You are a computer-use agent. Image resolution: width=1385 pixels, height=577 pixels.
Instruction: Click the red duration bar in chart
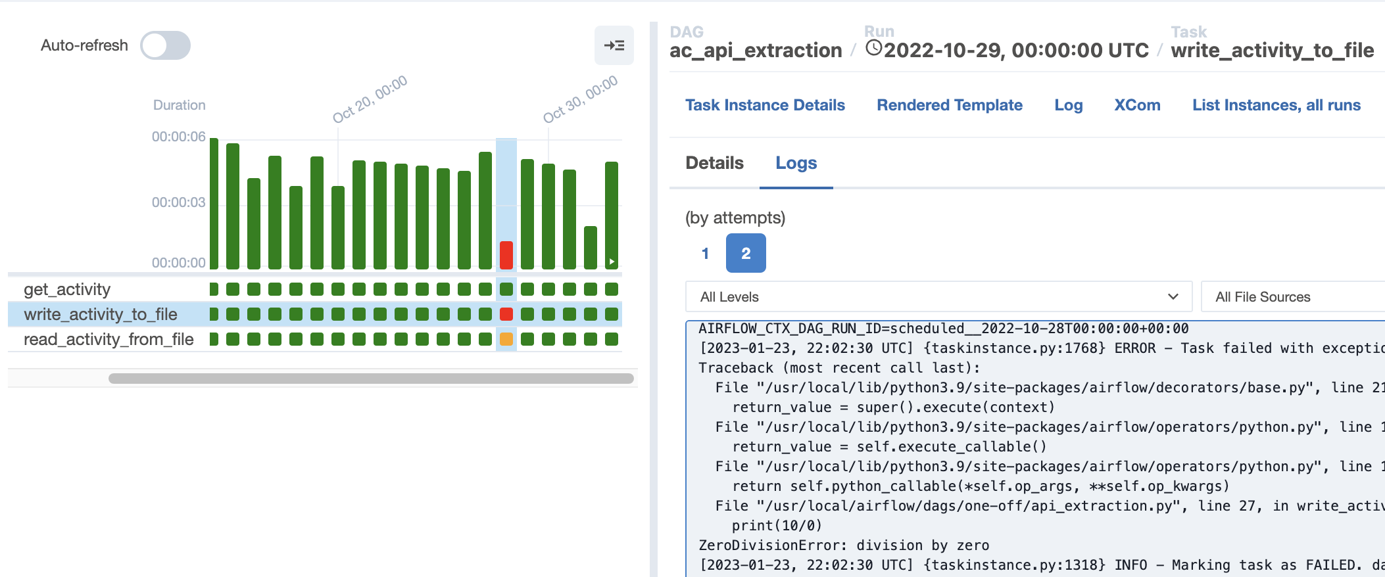click(506, 255)
